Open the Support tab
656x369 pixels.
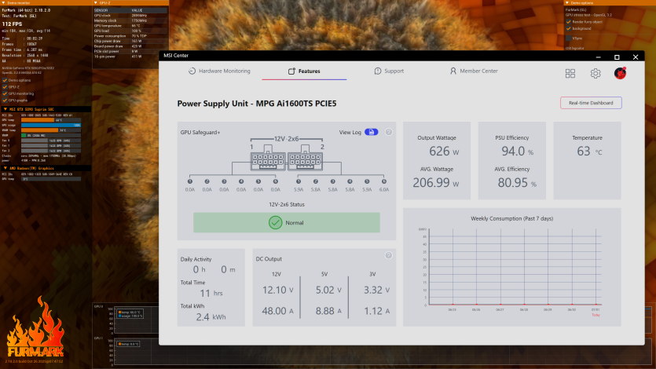[389, 71]
